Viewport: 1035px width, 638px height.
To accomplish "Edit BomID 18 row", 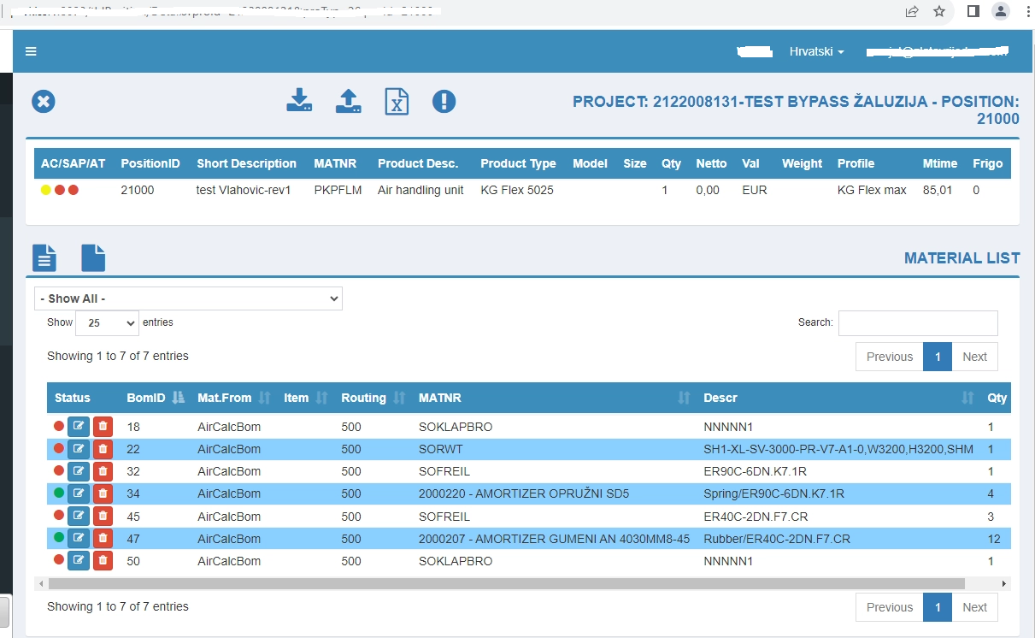I will click(79, 426).
